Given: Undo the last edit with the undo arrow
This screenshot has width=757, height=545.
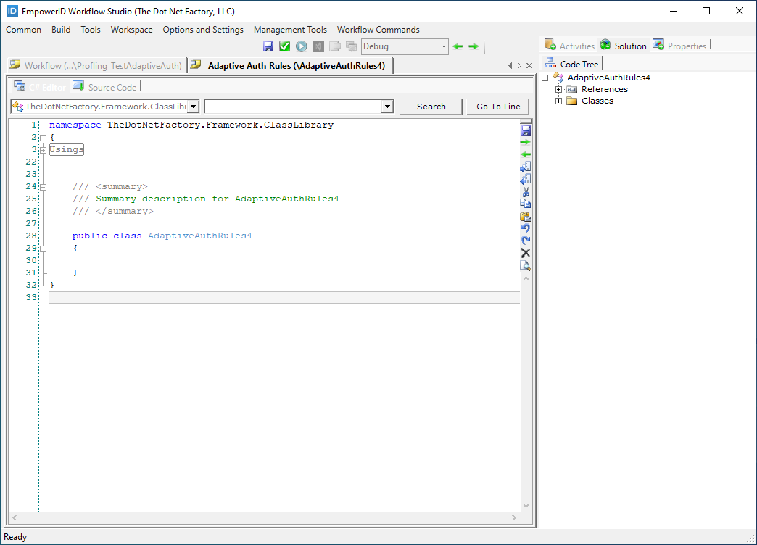Looking at the screenshot, I should [526, 228].
